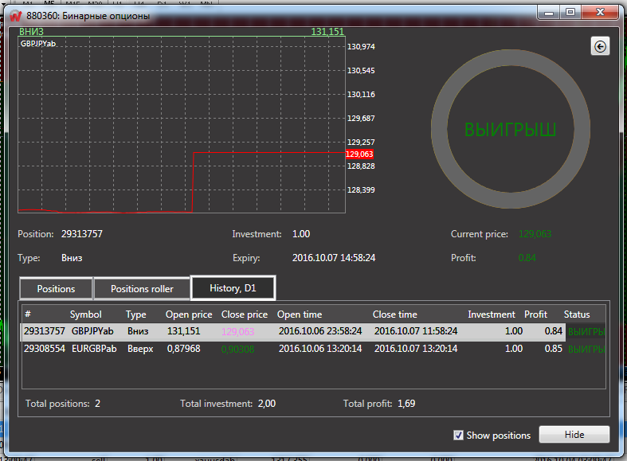The width and height of the screenshot is (627, 461).
Task: Select the History, D1 tab
Action: click(233, 287)
